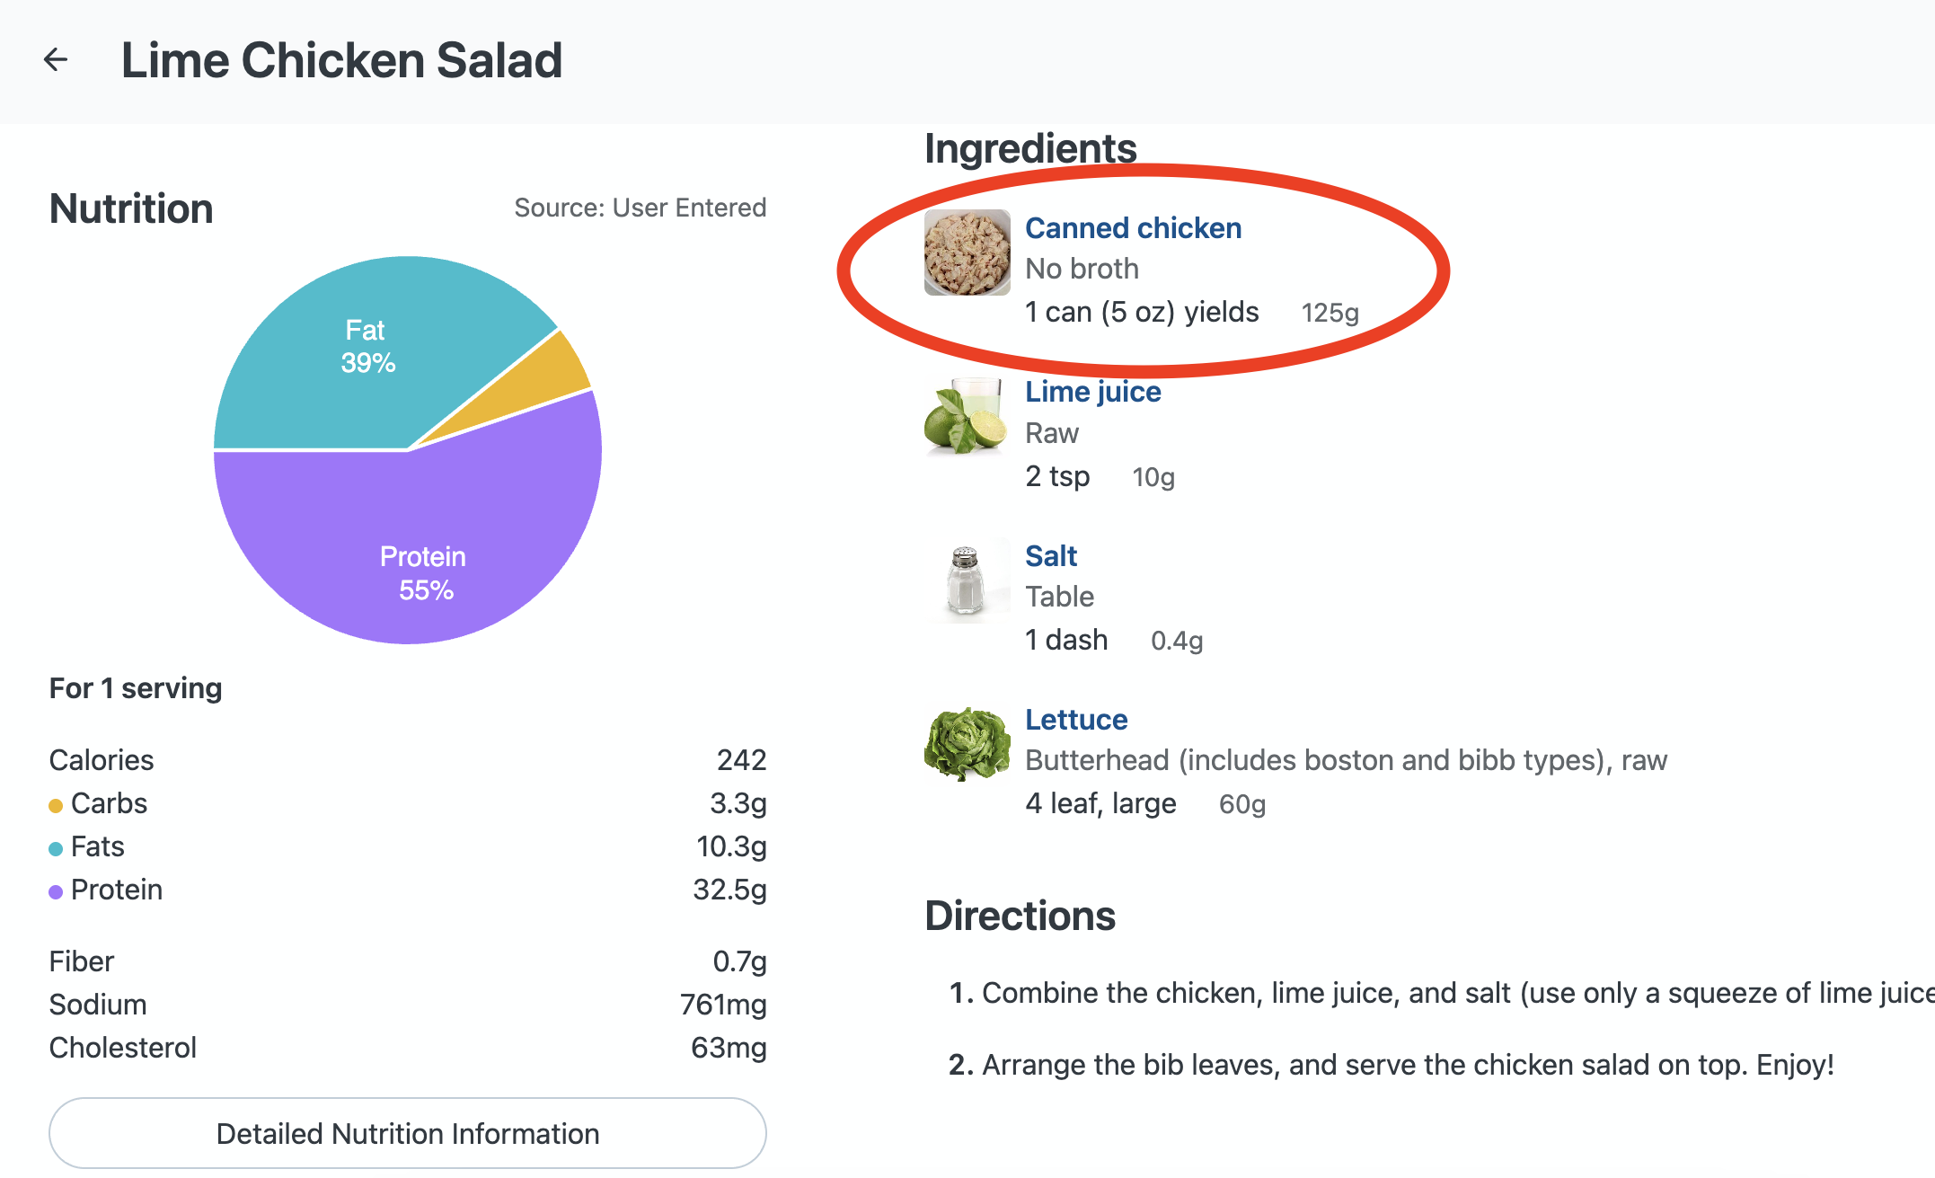
Task: Click the Lime Chicken Salad title
Action: [341, 60]
